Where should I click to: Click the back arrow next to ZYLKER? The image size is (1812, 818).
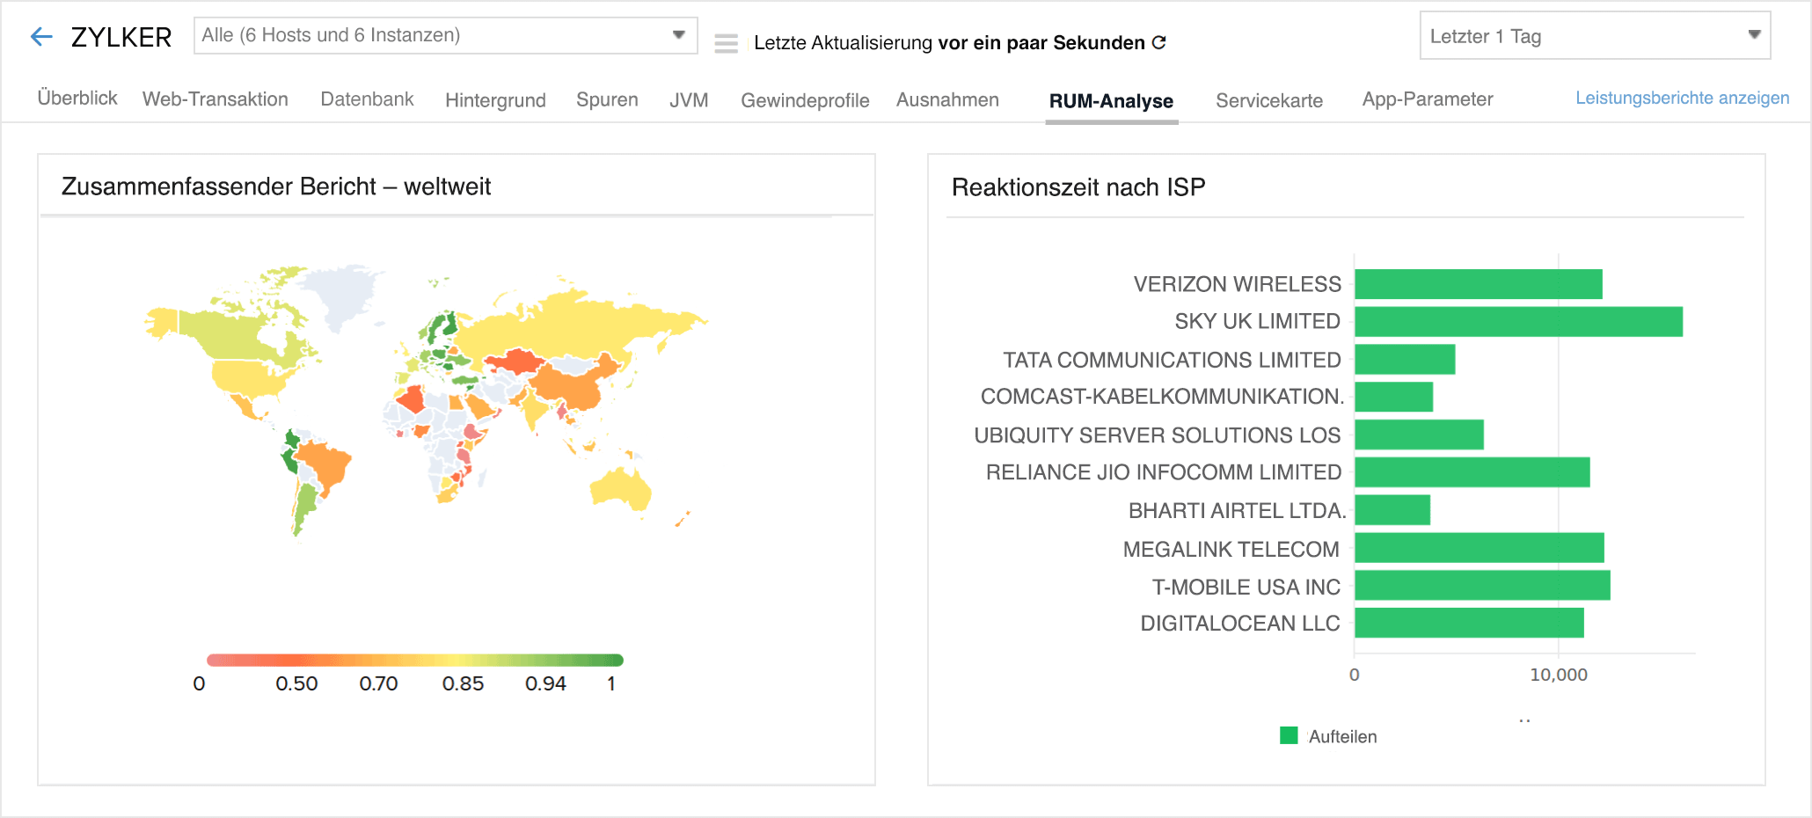[40, 36]
